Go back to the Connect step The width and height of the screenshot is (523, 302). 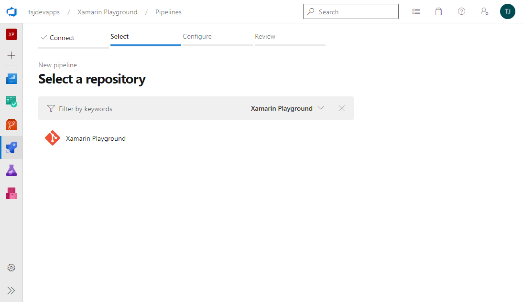click(x=62, y=38)
